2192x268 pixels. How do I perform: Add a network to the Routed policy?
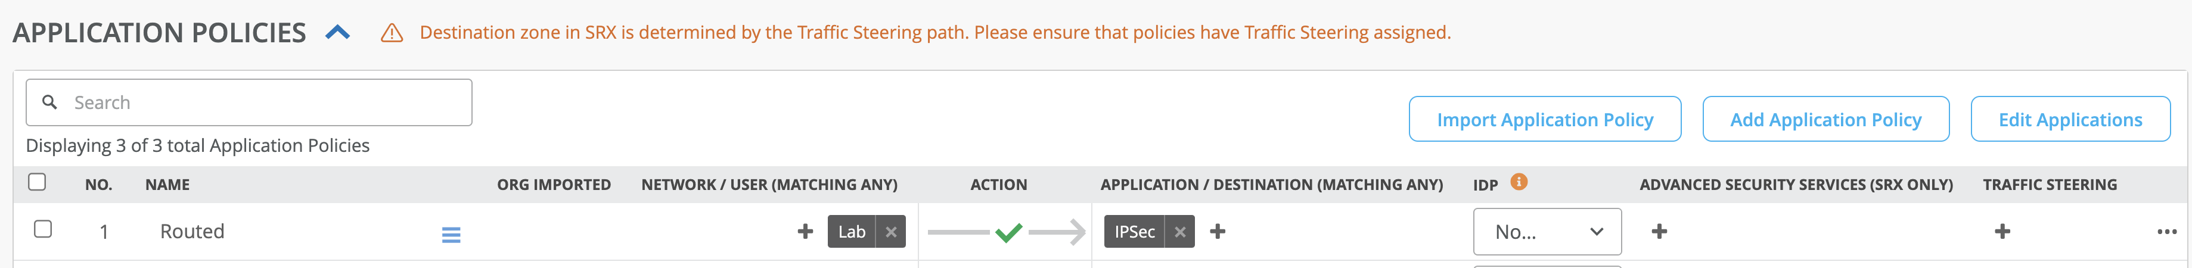pyautogui.click(x=805, y=232)
